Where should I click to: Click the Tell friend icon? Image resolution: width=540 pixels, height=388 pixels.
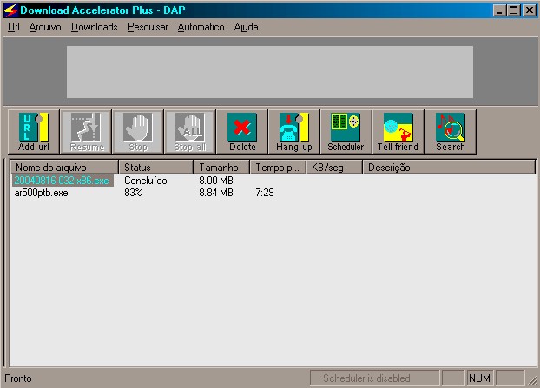tap(398, 132)
